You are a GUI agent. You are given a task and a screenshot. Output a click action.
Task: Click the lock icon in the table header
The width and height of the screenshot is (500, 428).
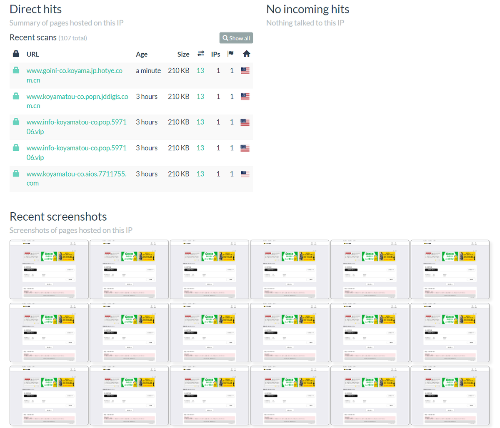point(16,54)
